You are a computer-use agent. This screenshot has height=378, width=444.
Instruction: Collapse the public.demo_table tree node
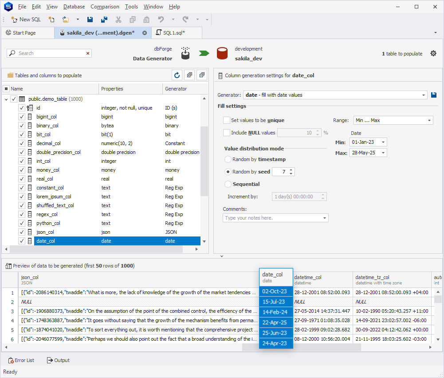(x=6, y=99)
